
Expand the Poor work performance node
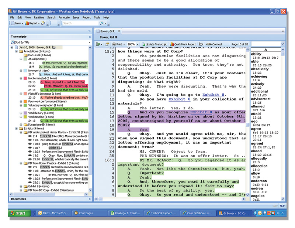point(21,102)
